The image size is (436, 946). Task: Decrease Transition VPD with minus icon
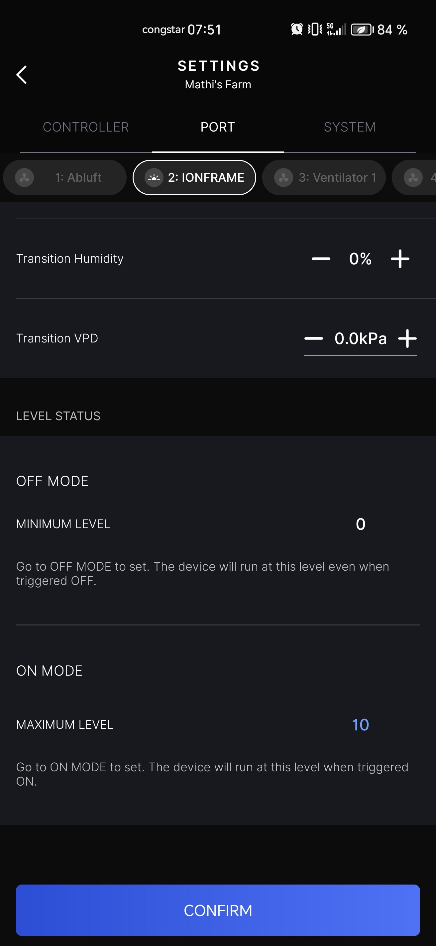(314, 338)
